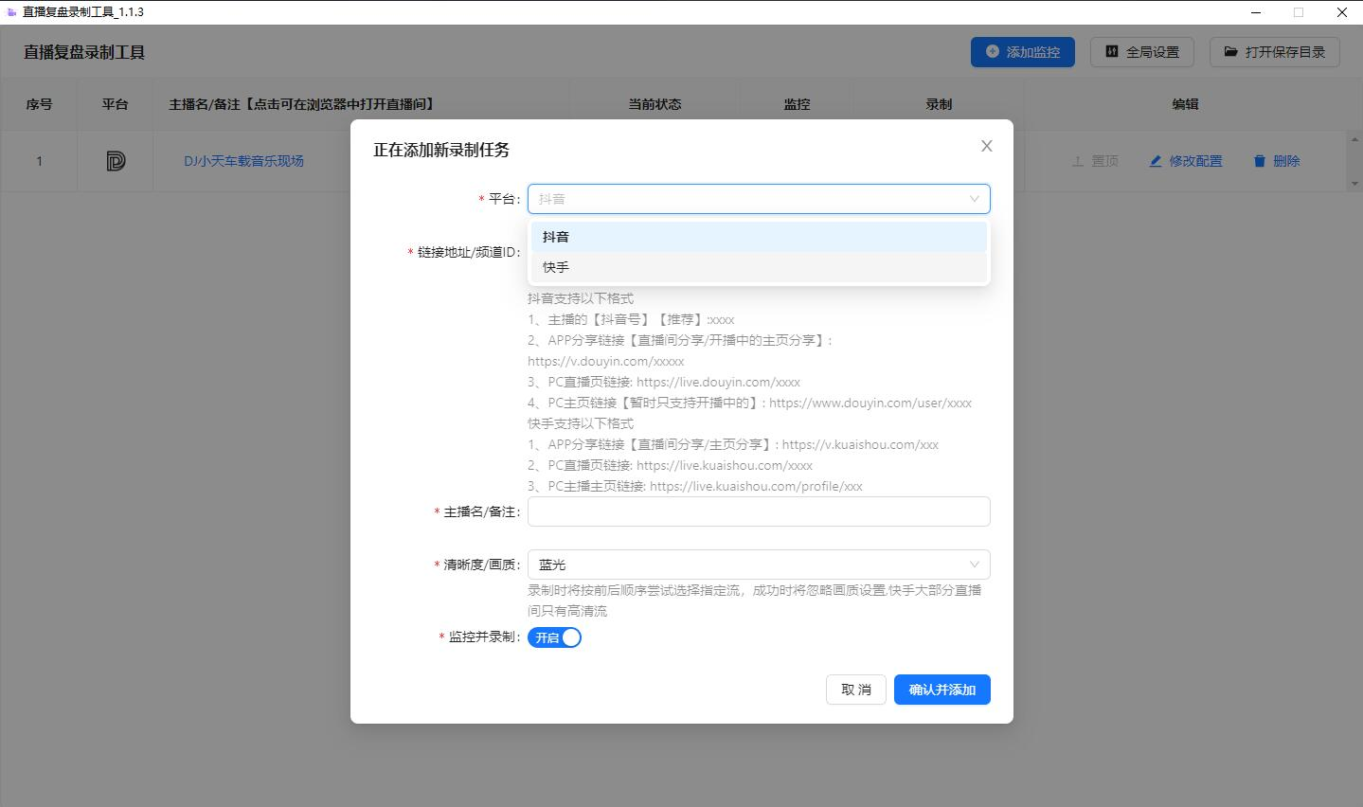The height and width of the screenshot is (807, 1363).
Task: Open the 平台 platform dropdown
Action: 748,199
